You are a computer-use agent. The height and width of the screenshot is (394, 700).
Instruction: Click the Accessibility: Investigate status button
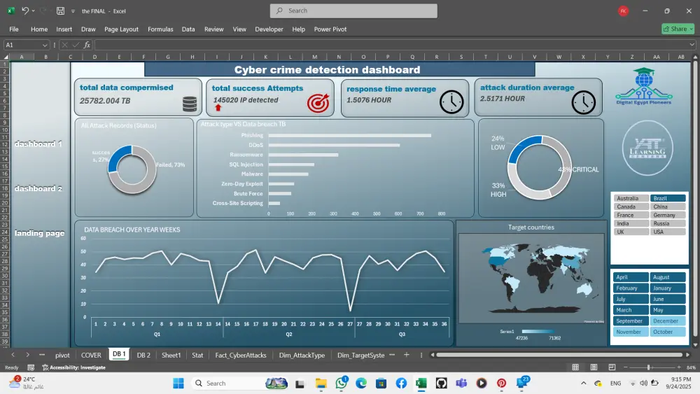(x=73, y=367)
